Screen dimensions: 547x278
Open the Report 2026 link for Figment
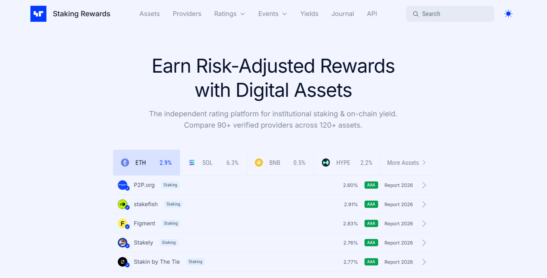coord(398,223)
